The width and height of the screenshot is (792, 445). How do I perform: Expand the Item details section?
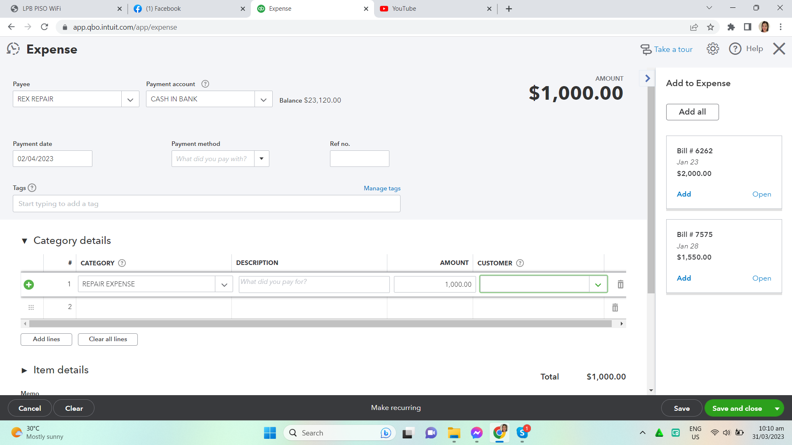(24, 370)
